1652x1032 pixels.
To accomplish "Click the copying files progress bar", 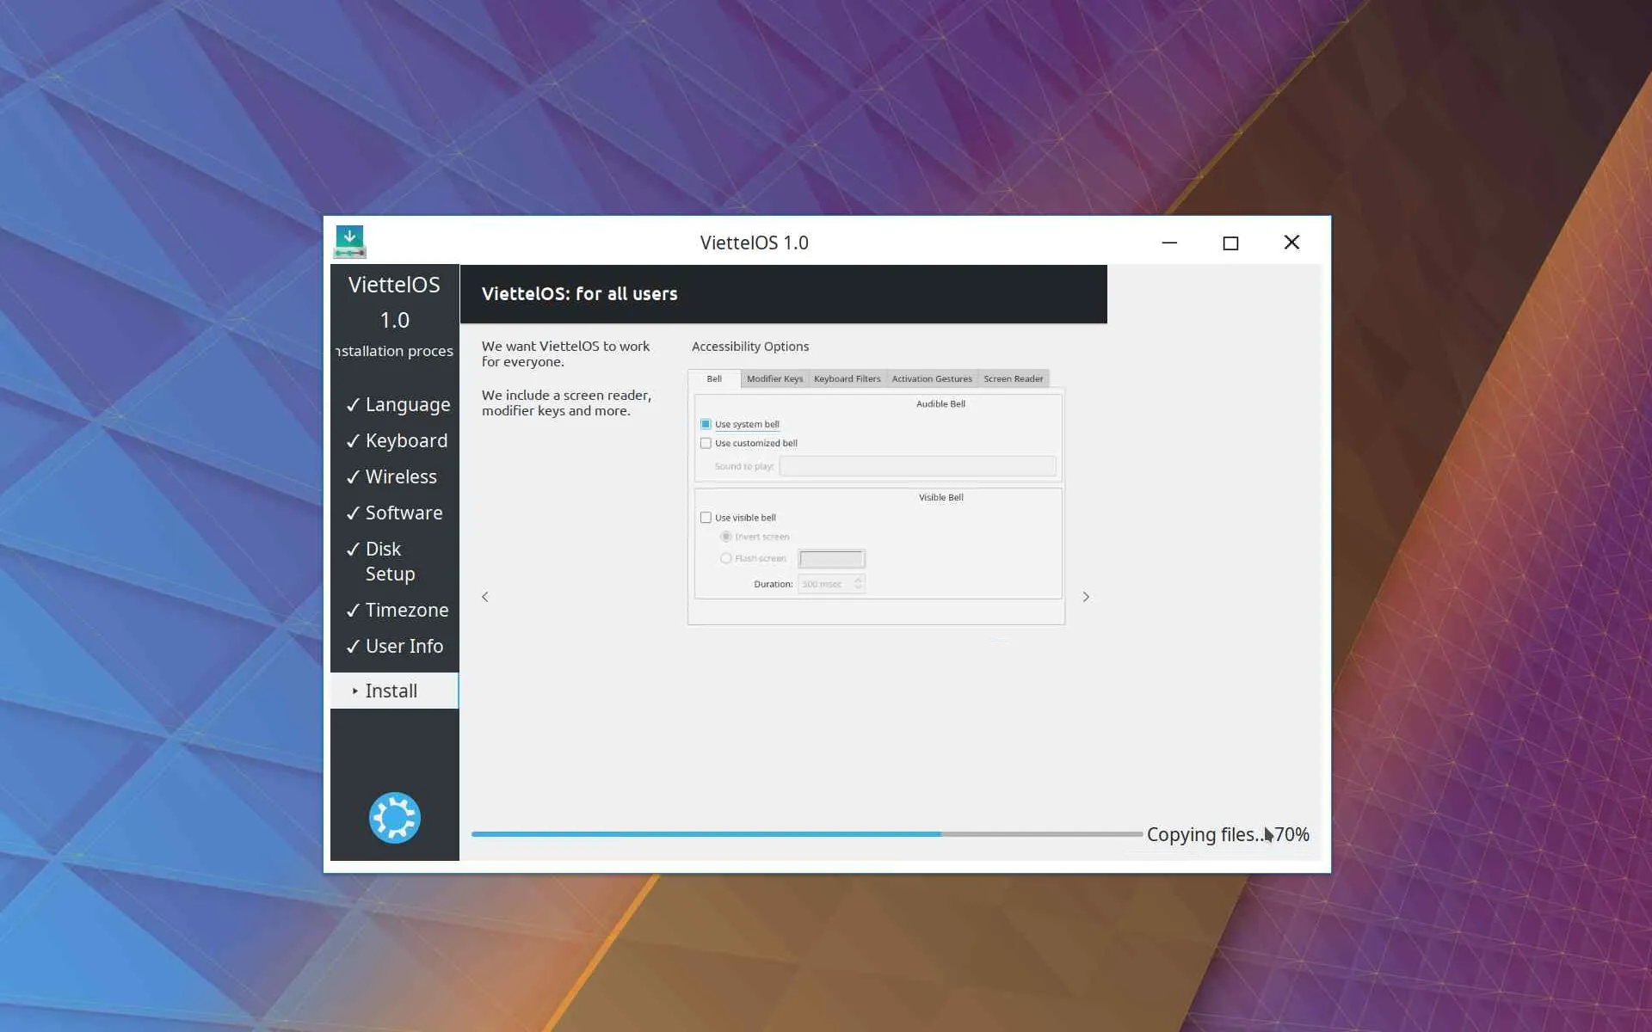I will (x=806, y=834).
